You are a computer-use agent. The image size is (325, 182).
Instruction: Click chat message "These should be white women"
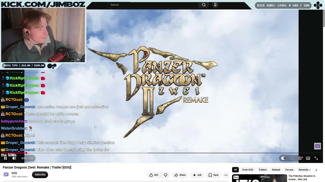(51, 114)
